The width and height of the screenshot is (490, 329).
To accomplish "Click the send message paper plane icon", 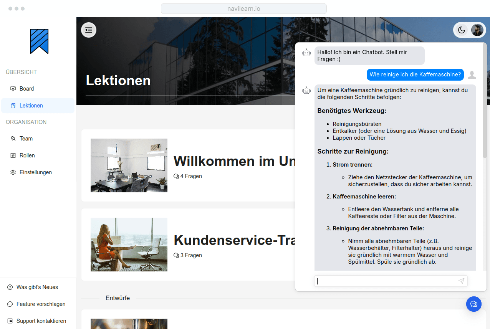I will pyautogui.click(x=461, y=281).
